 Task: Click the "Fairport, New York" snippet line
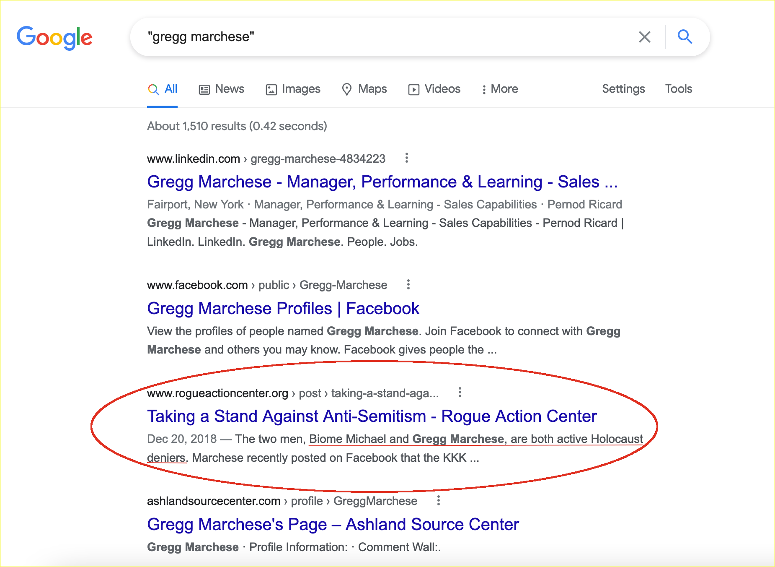(x=385, y=204)
